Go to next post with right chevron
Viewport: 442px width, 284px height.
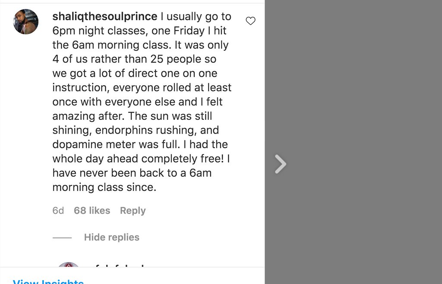point(281,164)
